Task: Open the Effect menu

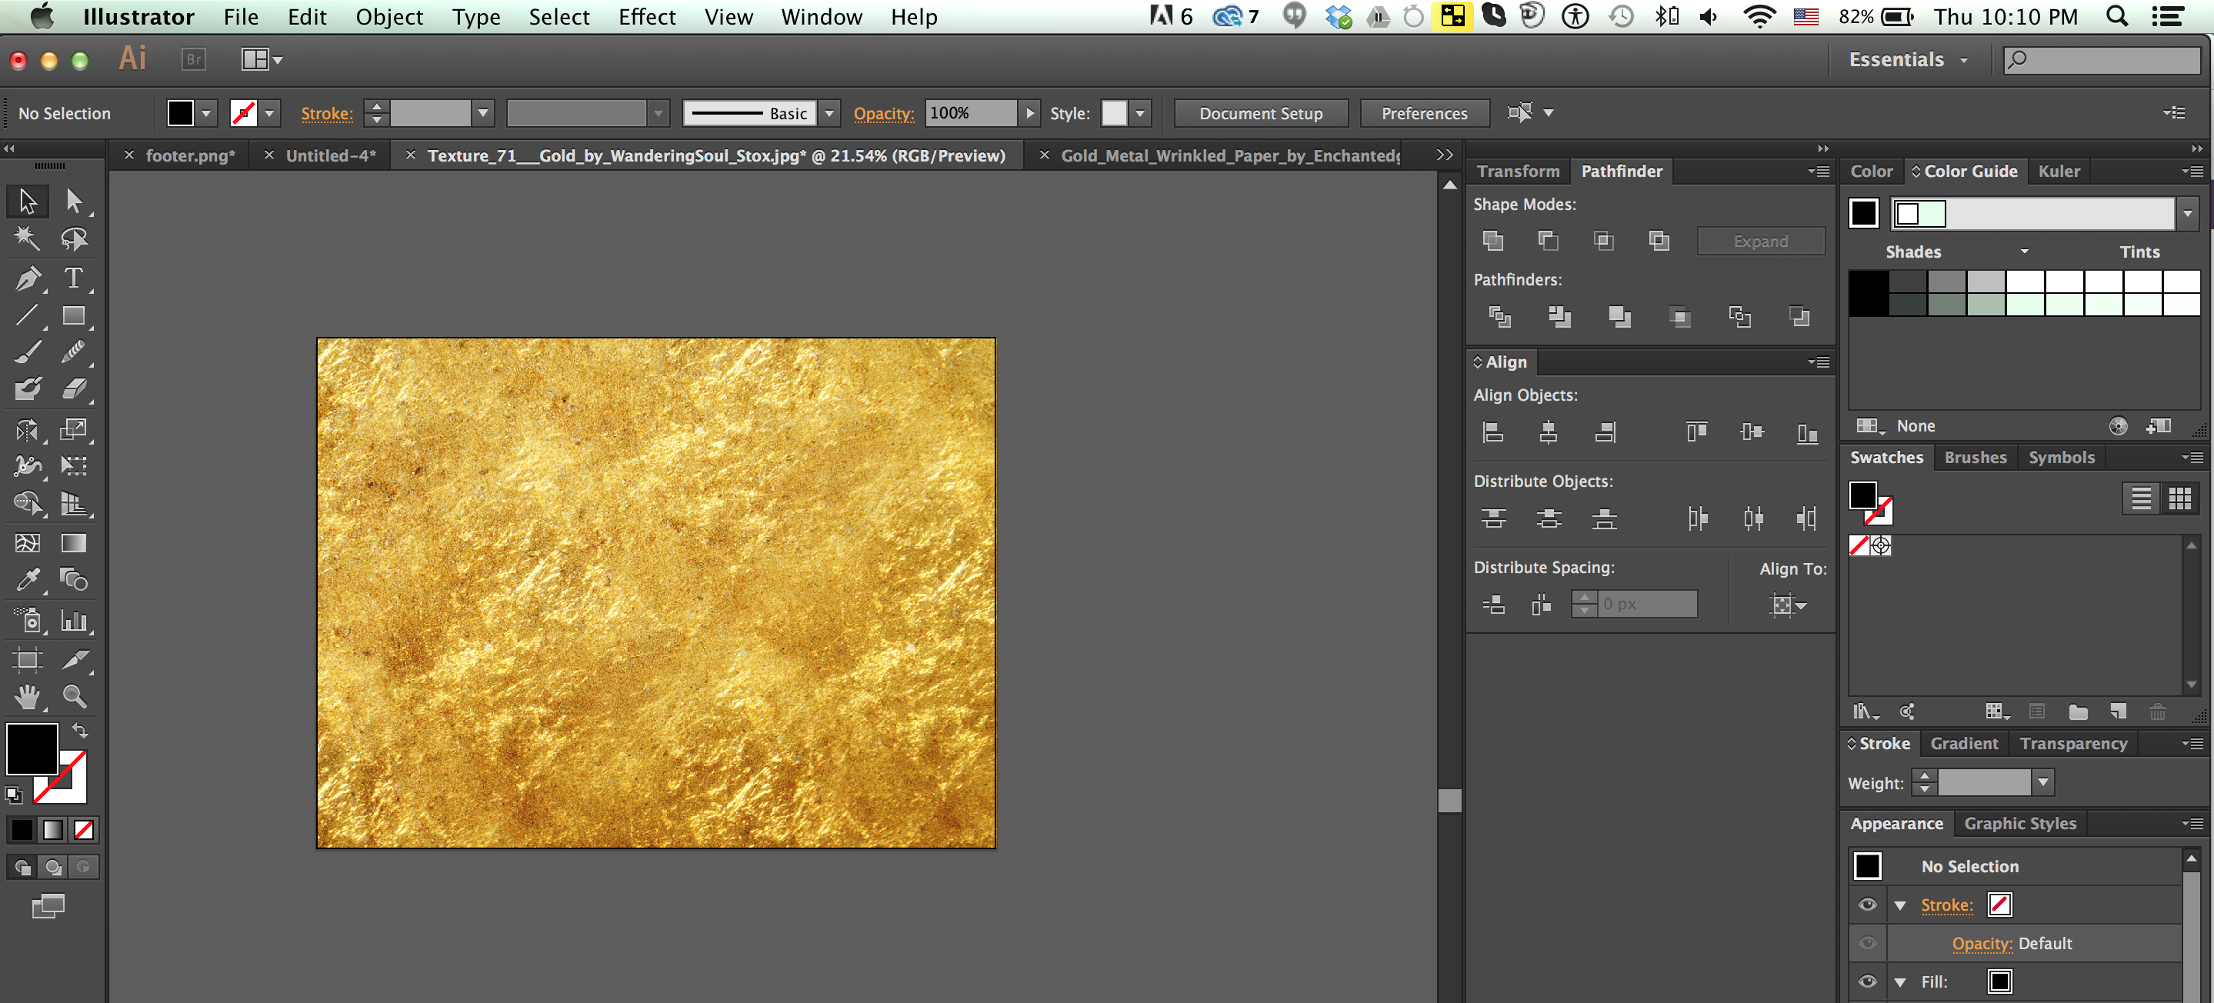Action: pyautogui.click(x=647, y=16)
